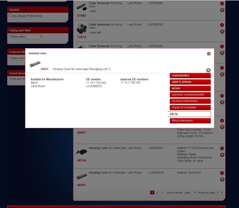Click thumbnail of Housing Cover 46051 in list

(82, 177)
